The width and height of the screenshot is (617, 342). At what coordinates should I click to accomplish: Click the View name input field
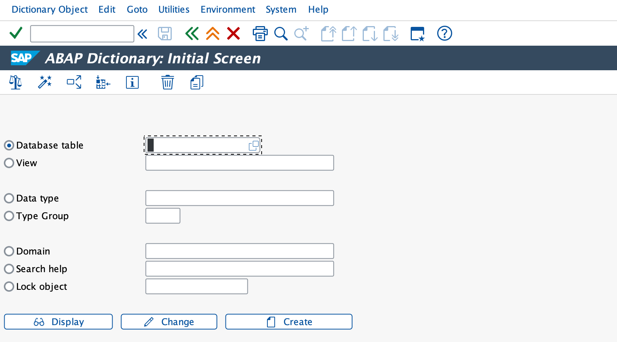point(240,163)
